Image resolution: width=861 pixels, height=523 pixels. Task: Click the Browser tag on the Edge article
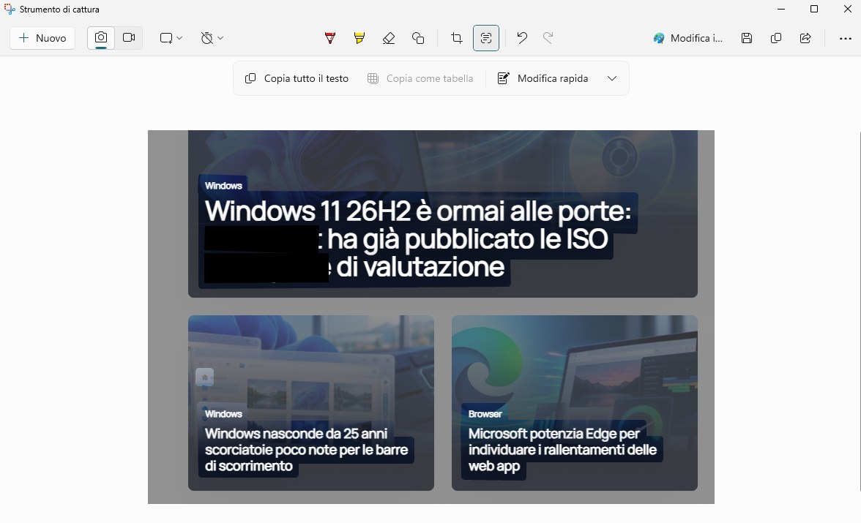485,414
